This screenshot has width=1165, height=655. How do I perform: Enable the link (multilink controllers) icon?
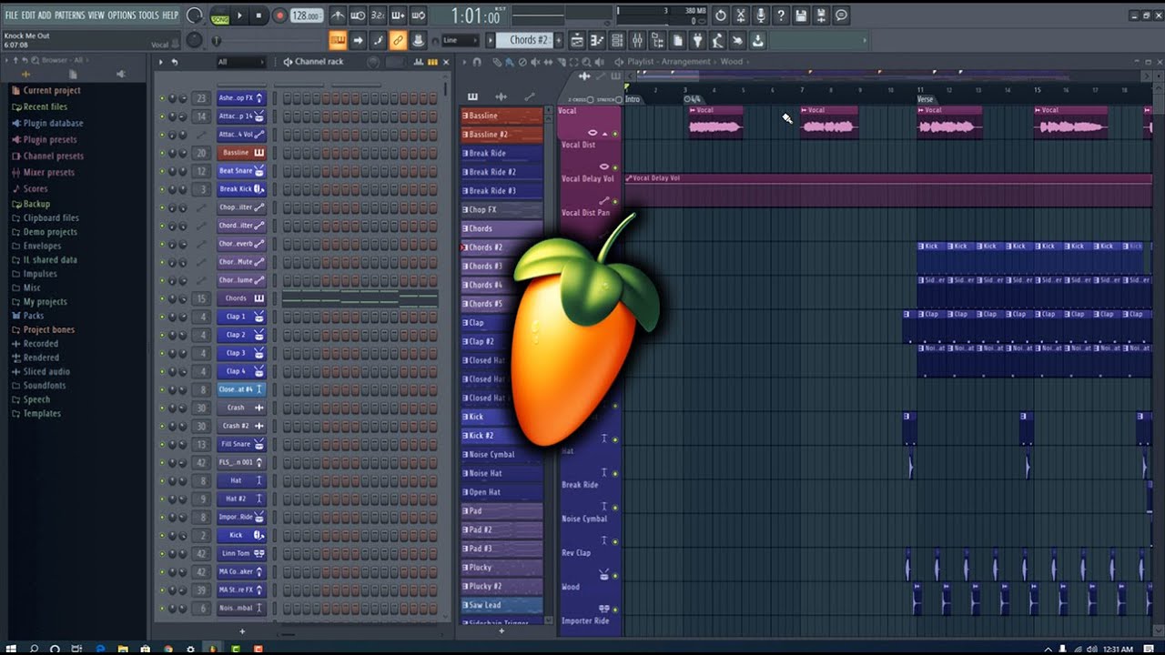click(398, 40)
